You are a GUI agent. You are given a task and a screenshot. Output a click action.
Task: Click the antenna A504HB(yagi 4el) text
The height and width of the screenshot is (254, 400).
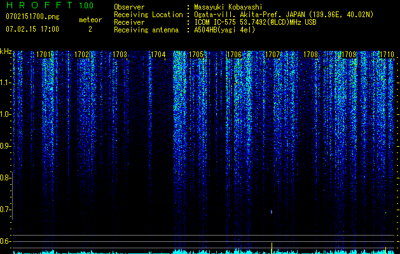click(224, 30)
